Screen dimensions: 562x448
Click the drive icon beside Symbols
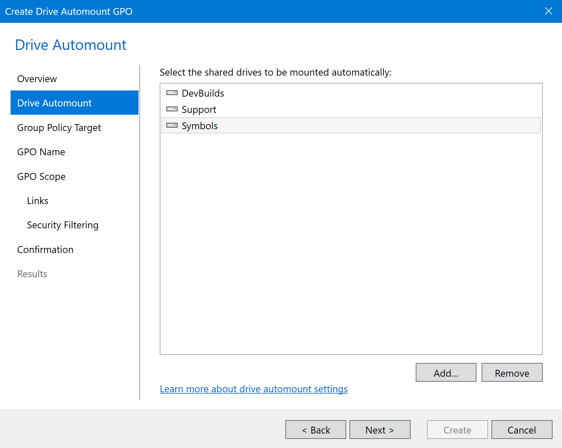172,126
